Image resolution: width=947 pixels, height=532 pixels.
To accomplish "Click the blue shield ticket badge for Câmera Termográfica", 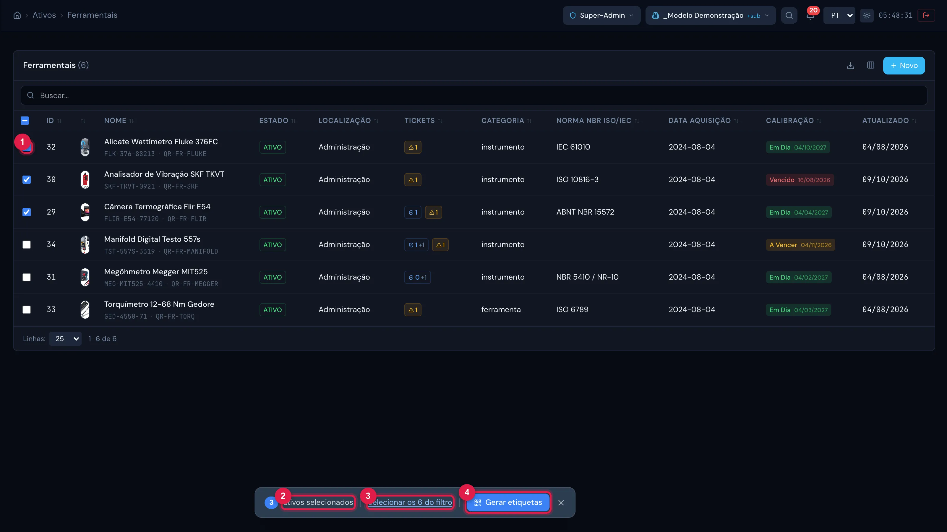I will (x=413, y=212).
